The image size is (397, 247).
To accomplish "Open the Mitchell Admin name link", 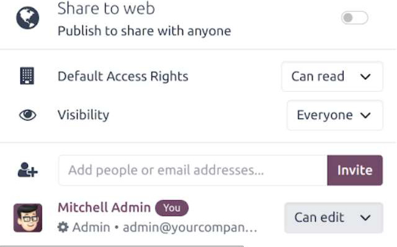I will coord(104,208).
